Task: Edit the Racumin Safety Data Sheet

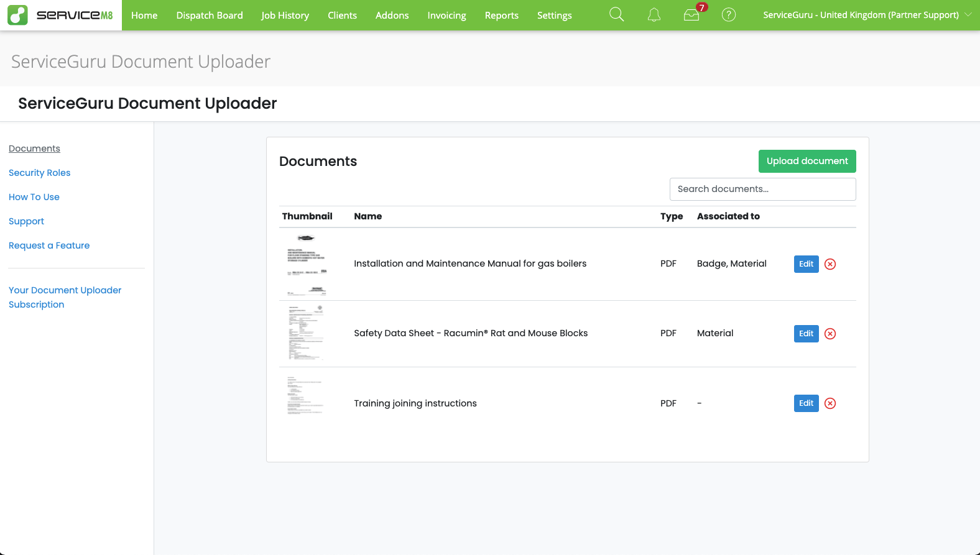Action: pos(807,334)
